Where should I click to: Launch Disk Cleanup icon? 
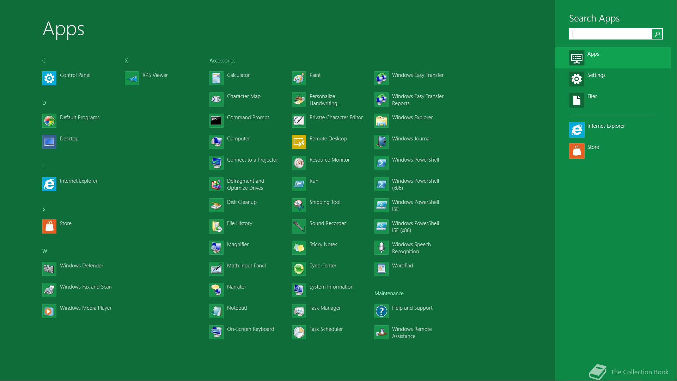pos(216,205)
